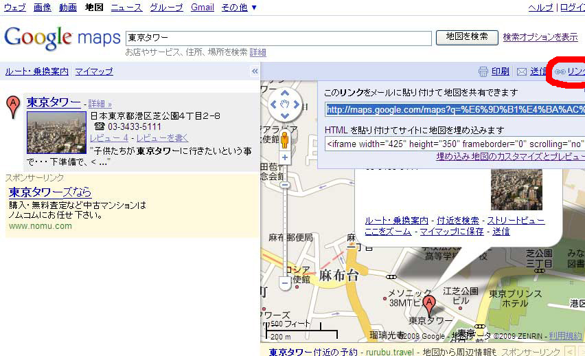Select the 地図 tab
This screenshot has height=356, width=585.
pyautogui.click(x=94, y=7)
